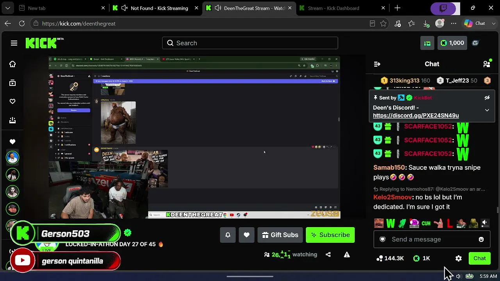Viewport: 500px width, 281px height.
Task: Toggle follow heart button beside the bell
Action: click(246, 235)
